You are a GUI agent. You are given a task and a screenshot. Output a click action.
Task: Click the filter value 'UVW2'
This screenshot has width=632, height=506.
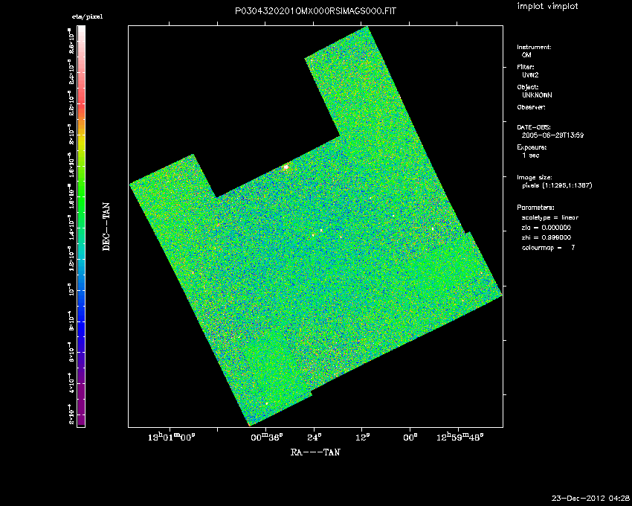(x=530, y=75)
